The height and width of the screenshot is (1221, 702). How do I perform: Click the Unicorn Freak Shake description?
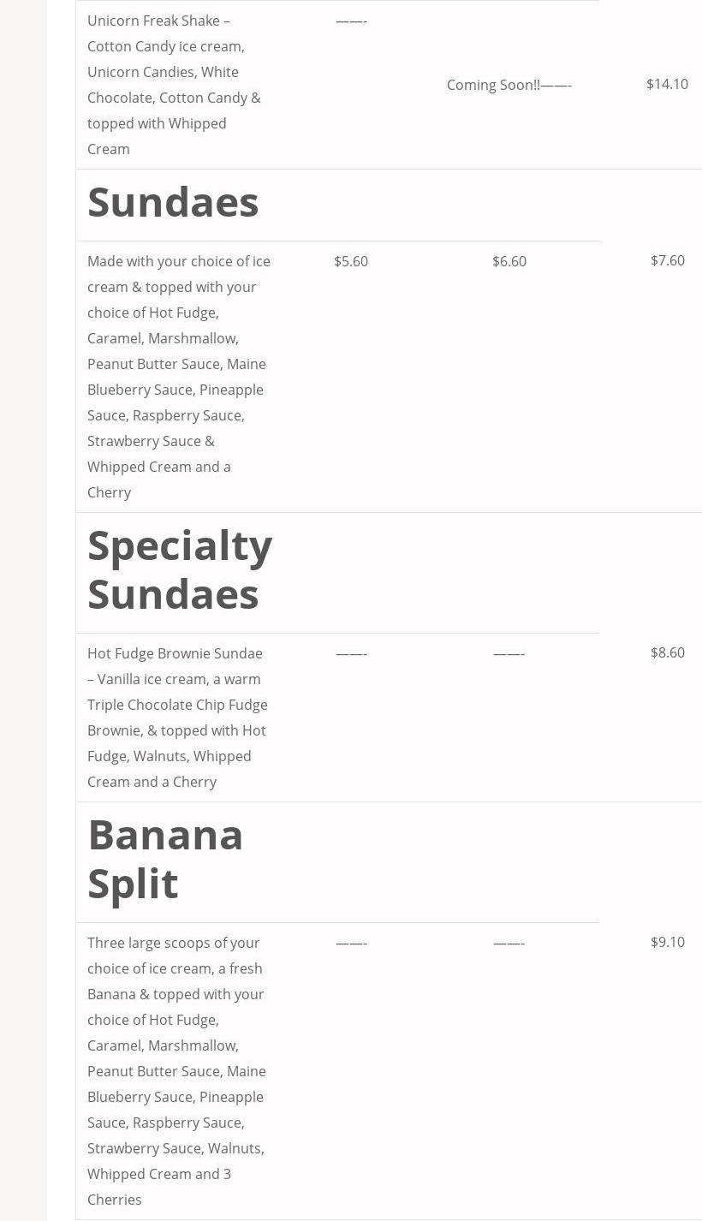pos(175,85)
